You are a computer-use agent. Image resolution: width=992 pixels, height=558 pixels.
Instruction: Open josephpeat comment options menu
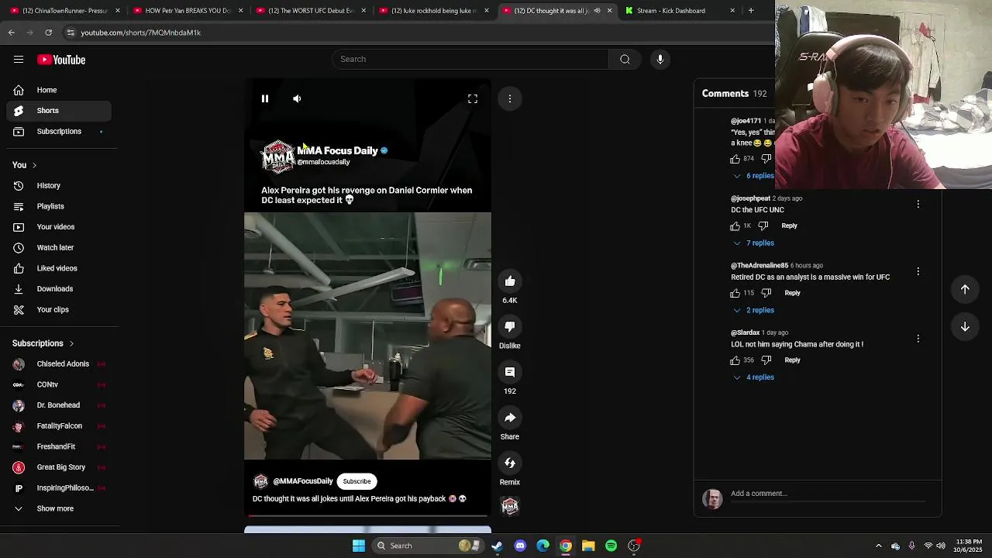tap(918, 205)
